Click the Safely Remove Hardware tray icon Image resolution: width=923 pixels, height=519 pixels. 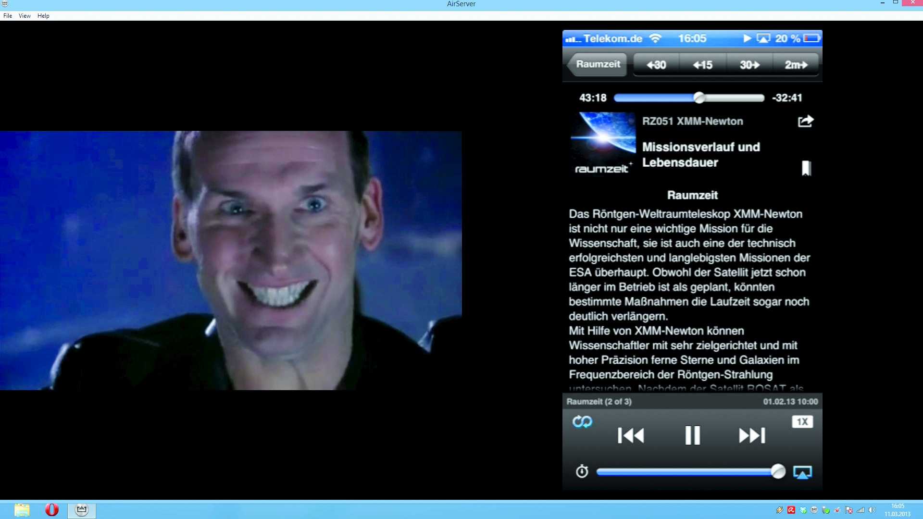pyautogui.click(x=826, y=510)
